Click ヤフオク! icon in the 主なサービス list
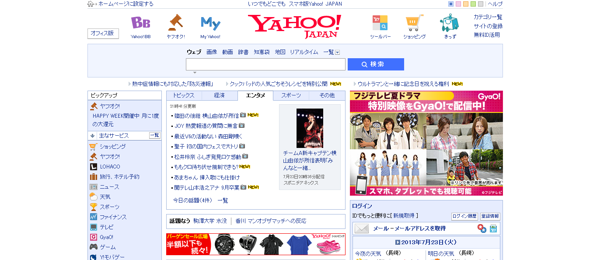Image resolution: width=590 pixels, height=260 pixels. [93, 157]
